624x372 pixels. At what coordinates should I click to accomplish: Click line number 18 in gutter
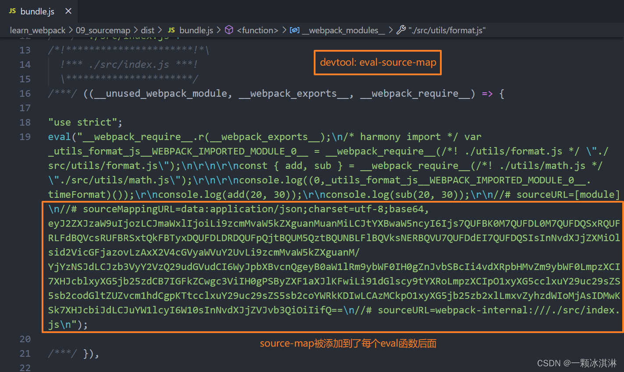click(25, 123)
